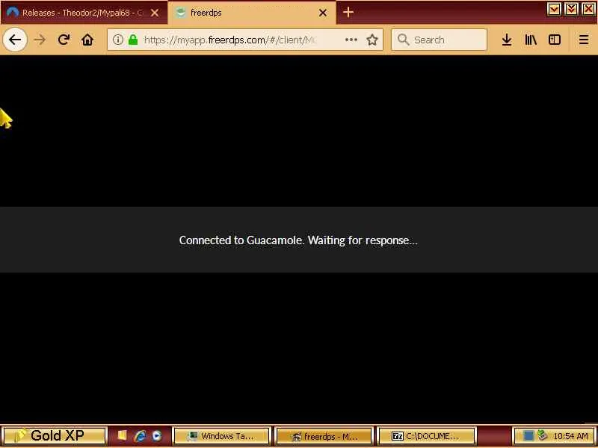Open the Gold XP start menu
Viewport: 598px width, 448px height.
point(54,435)
